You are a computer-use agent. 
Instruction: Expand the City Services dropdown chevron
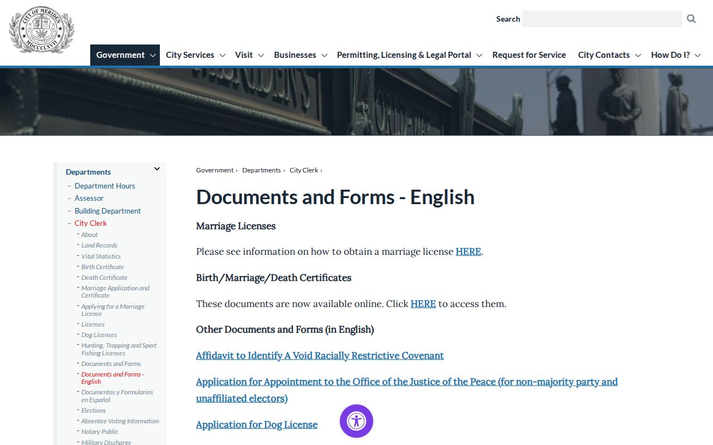[x=222, y=56]
